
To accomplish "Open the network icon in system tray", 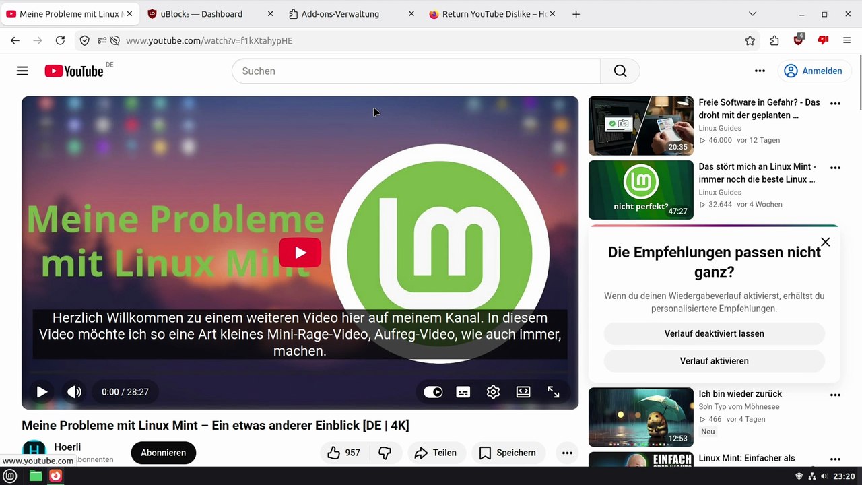I will (812, 476).
